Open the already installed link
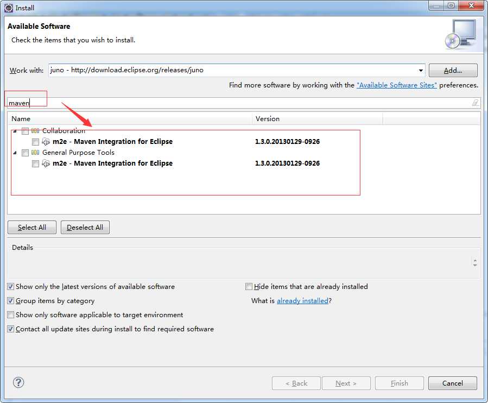488x403 pixels. click(302, 300)
